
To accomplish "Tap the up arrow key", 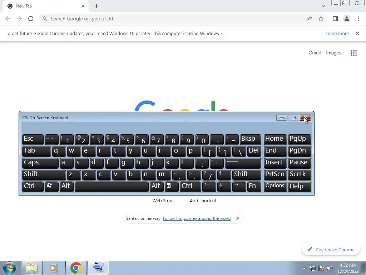I will (224, 175).
